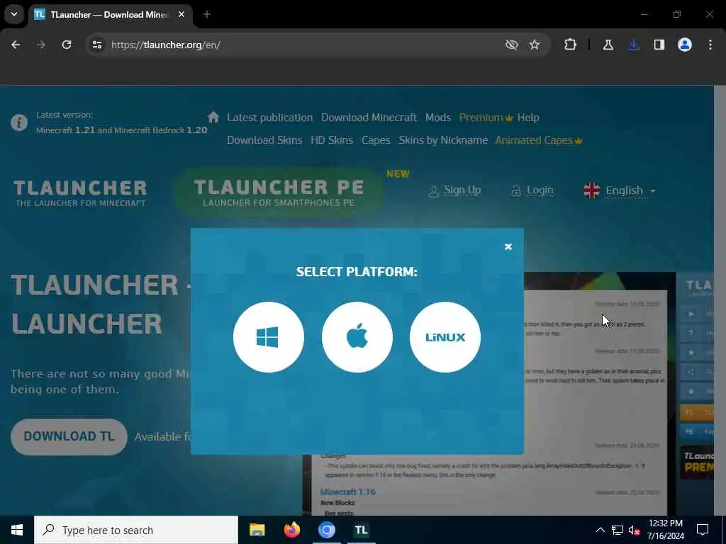Toggle the browser side panel
The height and width of the screenshot is (544, 726).
click(x=659, y=45)
